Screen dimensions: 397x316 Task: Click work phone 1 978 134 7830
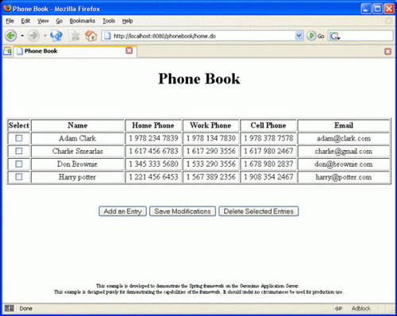point(211,138)
